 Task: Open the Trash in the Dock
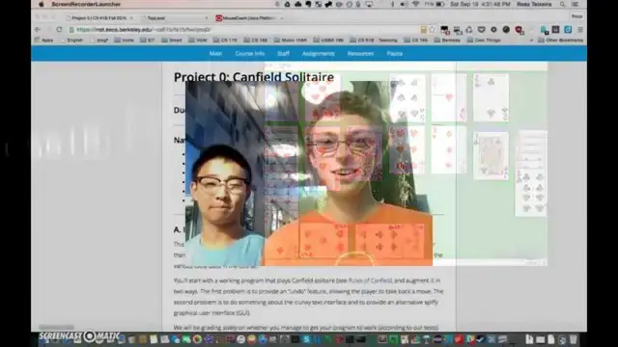click(x=573, y=339)
